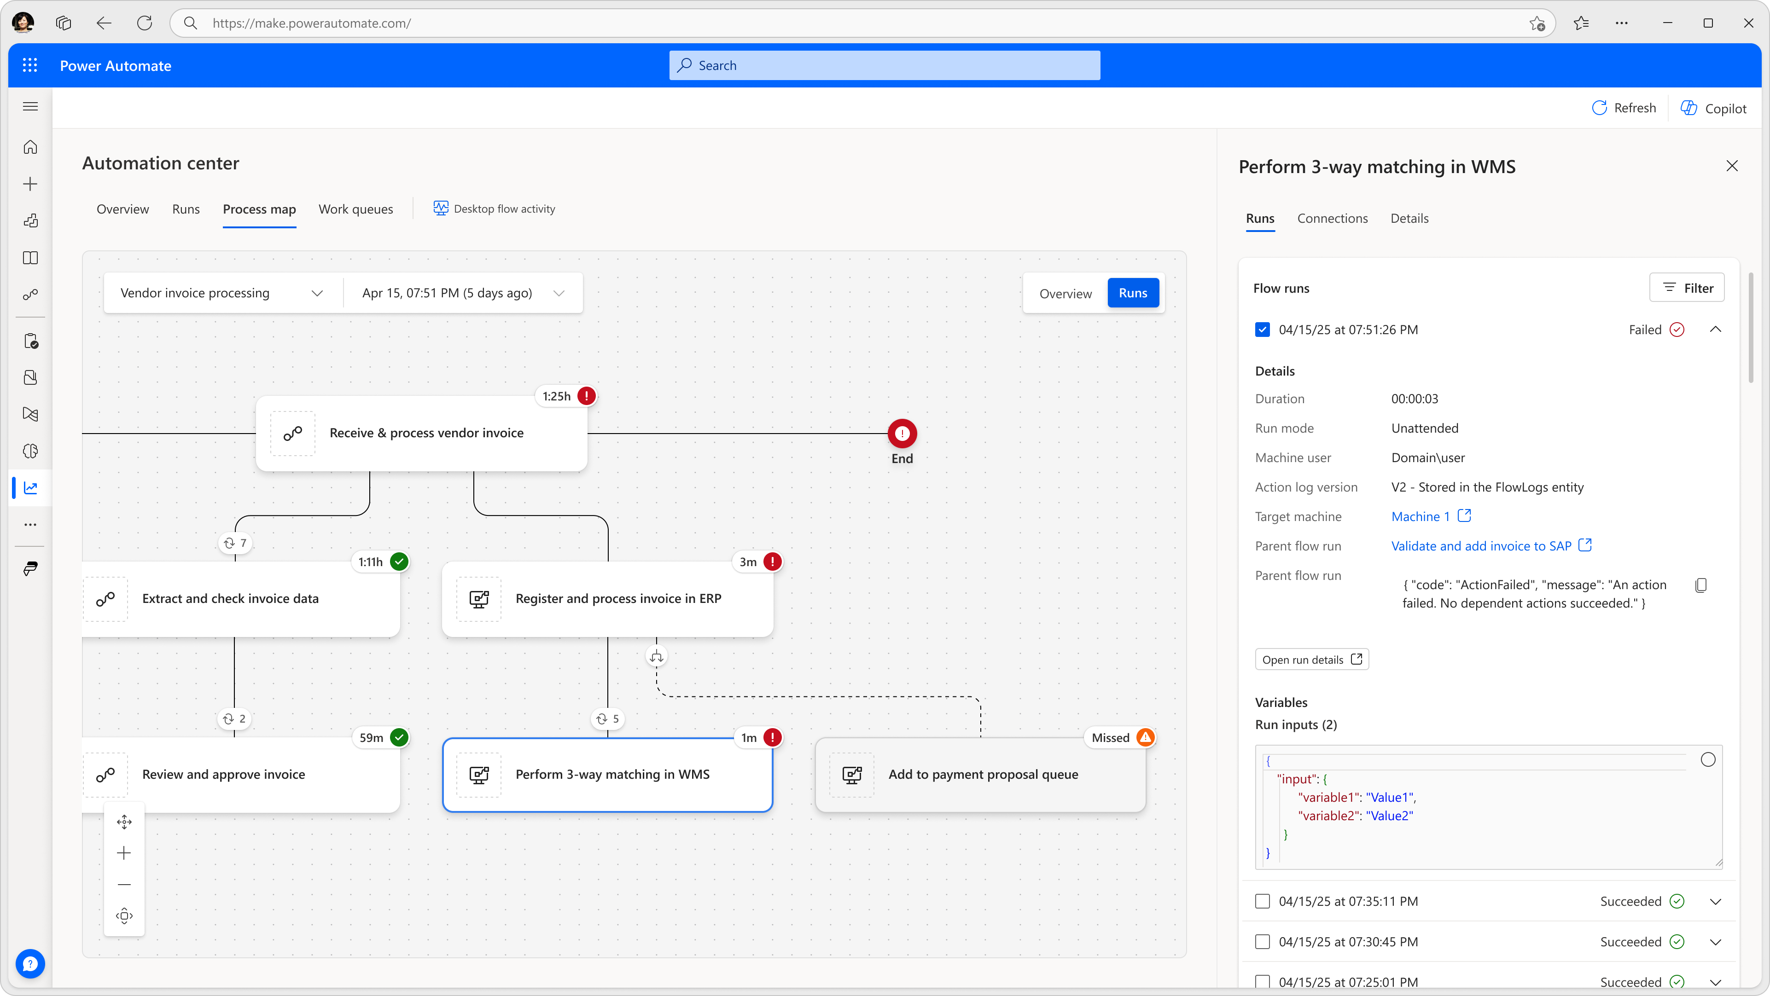The image size is (1770, 996).
Task: Click the red End node
Action: (902, 434)
